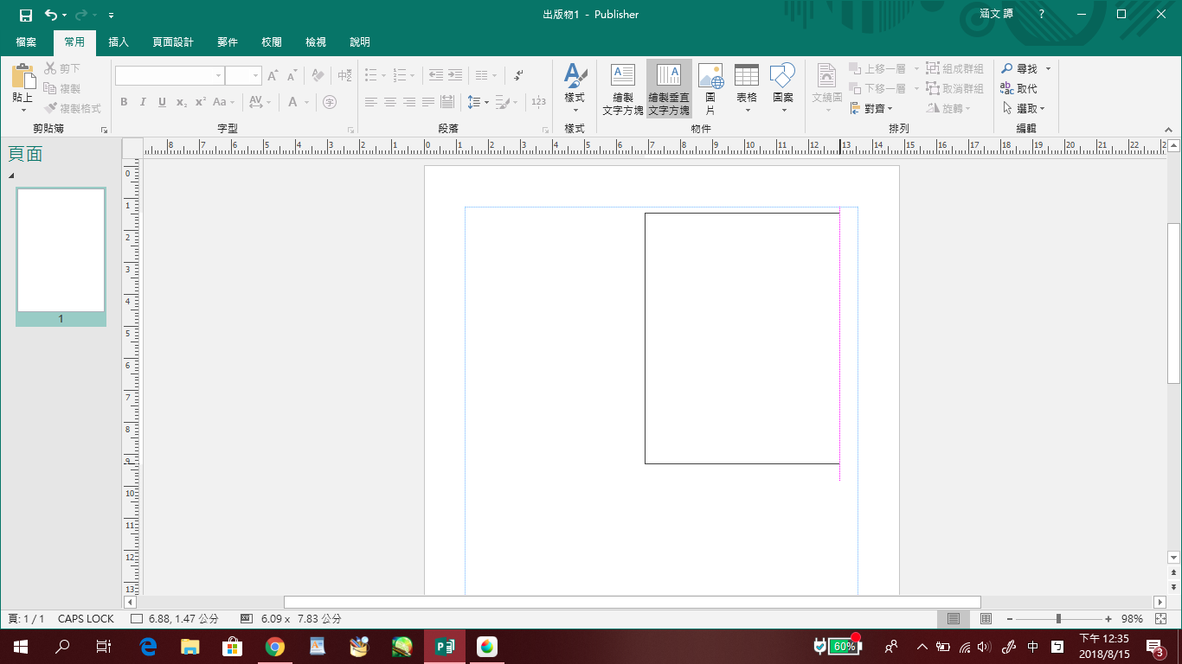Select the page 1 thumbnail
This screenshot has height=664, width=1182.
click(61, 251)
